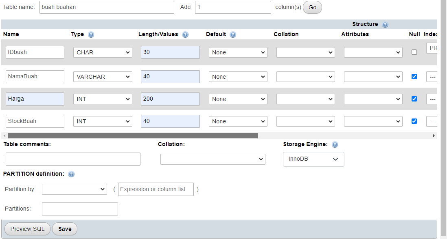Open Attributes dropdown for the Harga row
The height and width of the screenshot is (239, 447).
coord(373,99)
